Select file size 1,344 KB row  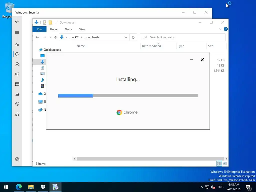tap(219, 71)
